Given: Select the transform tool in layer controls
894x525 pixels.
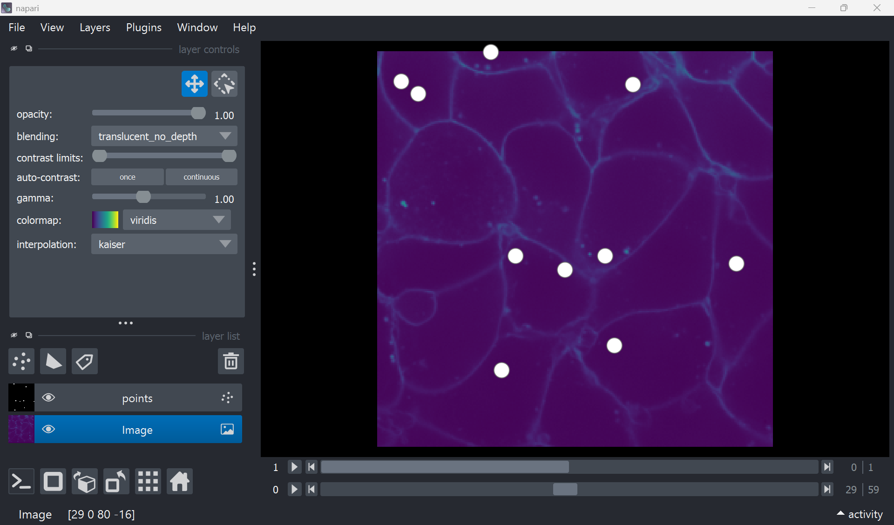Looking at the screenshot, I should (x=224, y=84).
